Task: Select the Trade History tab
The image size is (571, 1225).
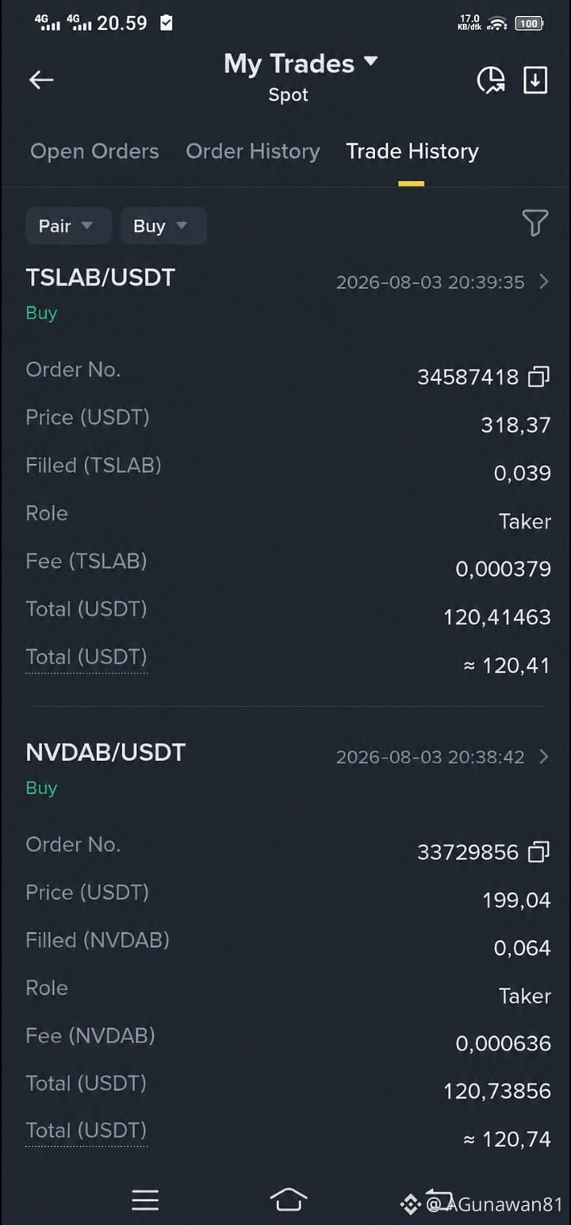Action: [x=412, y=152]
